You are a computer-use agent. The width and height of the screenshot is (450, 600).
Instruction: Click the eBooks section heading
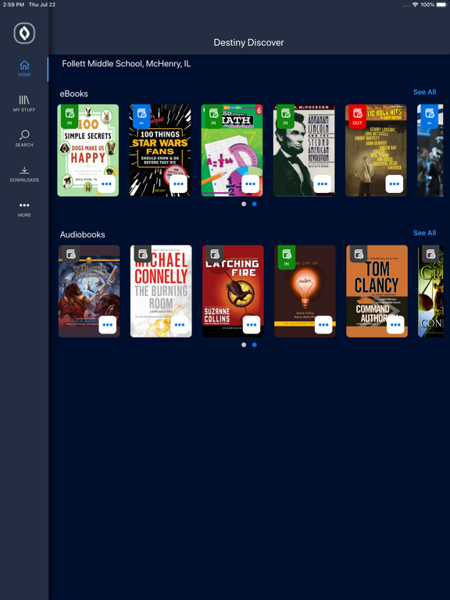(74, 94)
